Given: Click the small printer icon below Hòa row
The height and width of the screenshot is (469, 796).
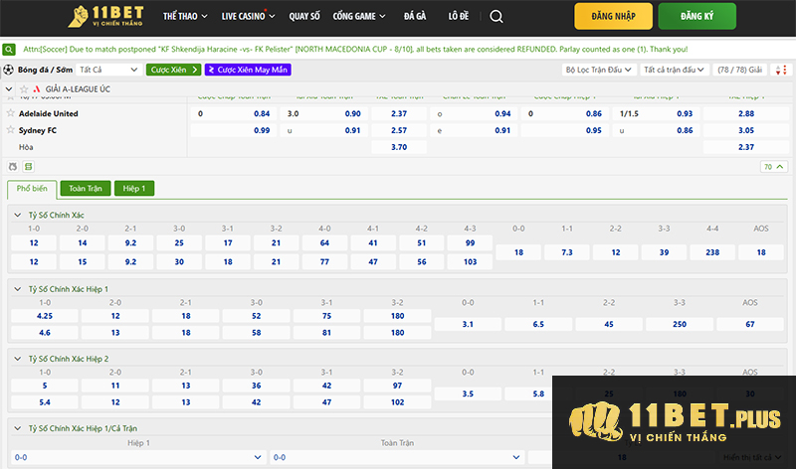Looking at the screenshot, I should tap(13, 167).
